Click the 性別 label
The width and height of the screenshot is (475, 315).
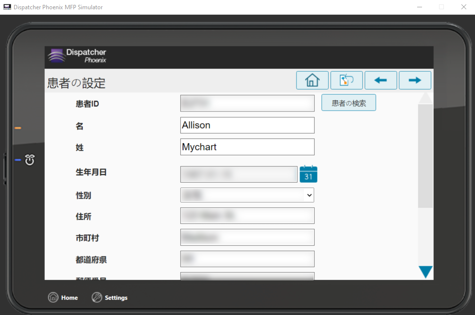pos(83,195)
